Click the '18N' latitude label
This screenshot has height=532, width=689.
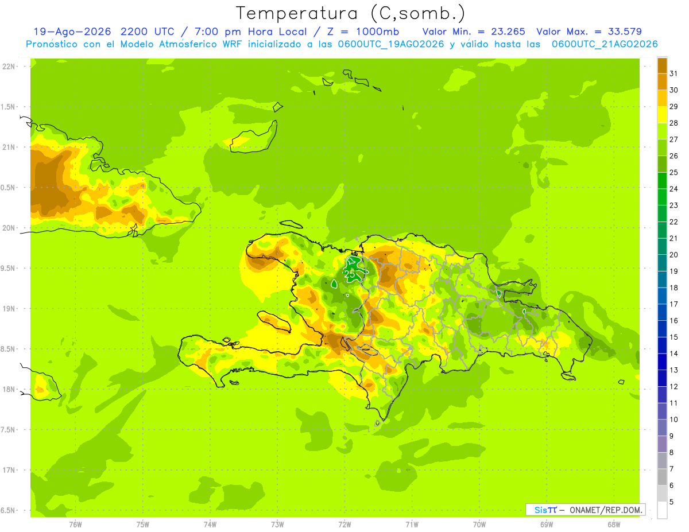tap(10, 389)
